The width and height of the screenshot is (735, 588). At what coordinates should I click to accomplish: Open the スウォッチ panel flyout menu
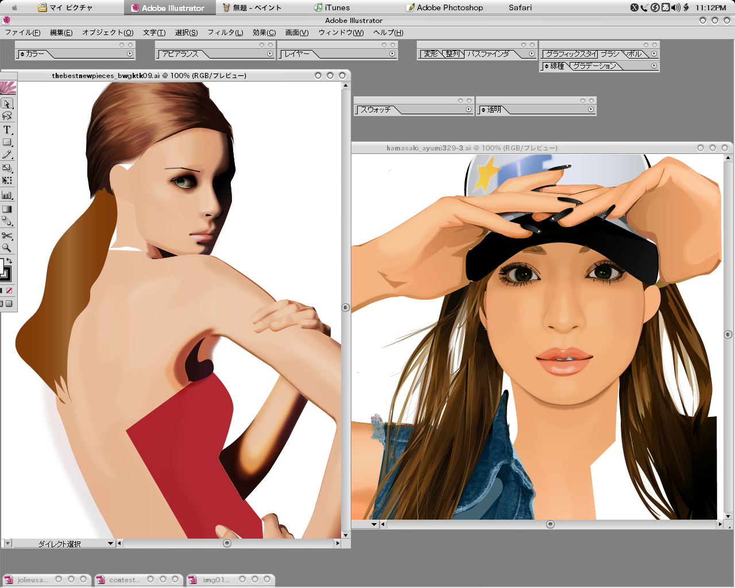469,110
